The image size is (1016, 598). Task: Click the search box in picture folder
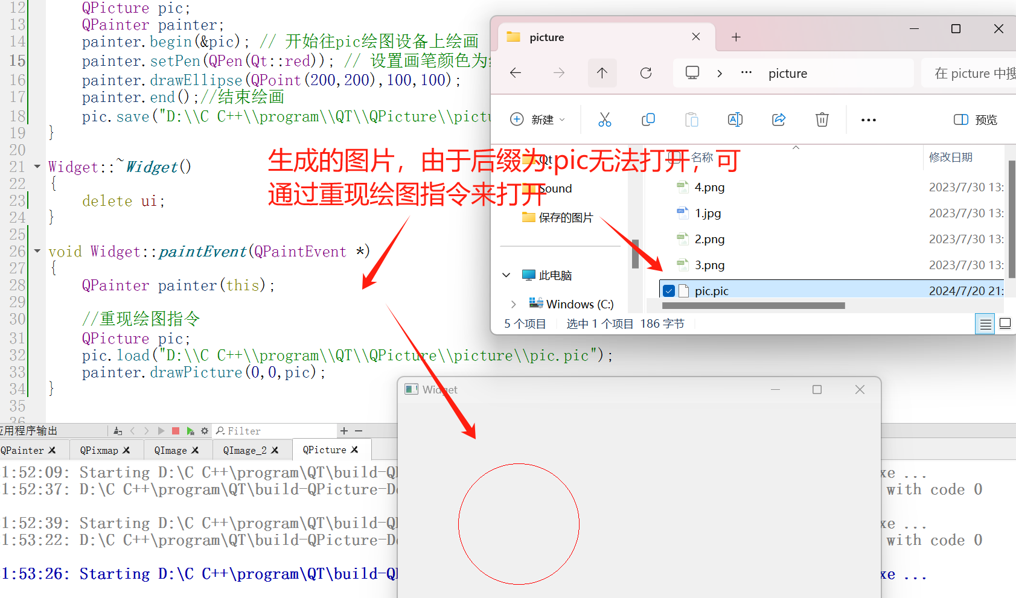pos(969,73)
